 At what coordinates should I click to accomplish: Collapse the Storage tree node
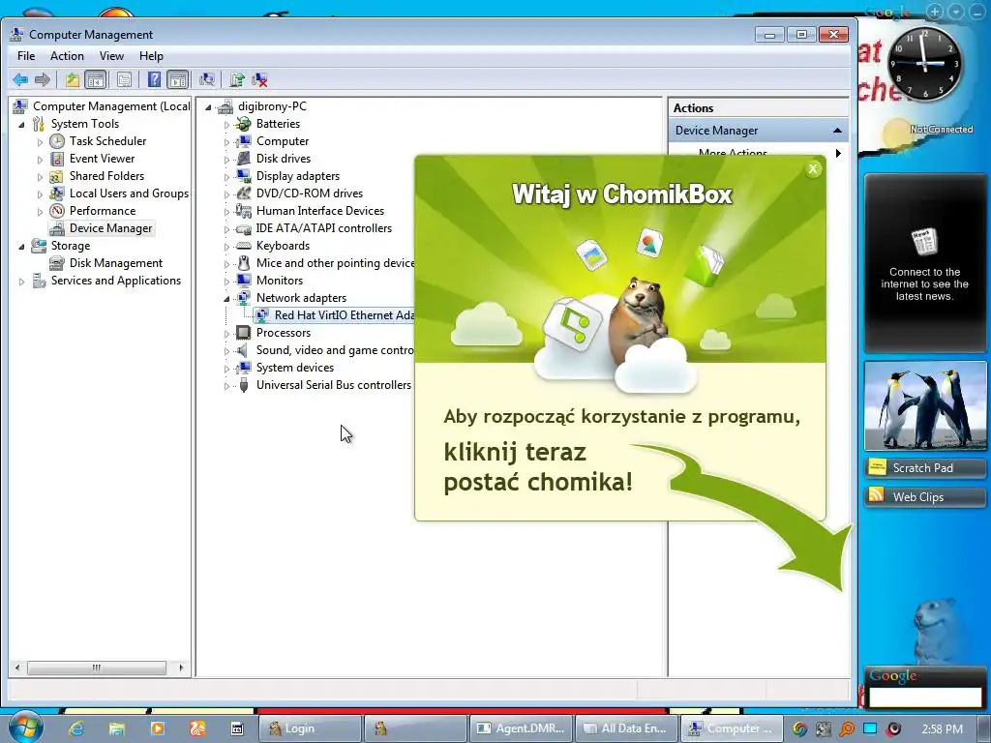[x=21, y=247]
